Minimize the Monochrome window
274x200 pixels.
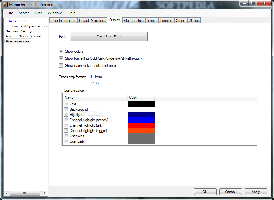click(244, 3)
